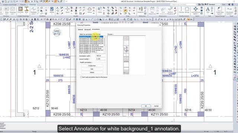
Task: Click the annotation preview image
Action: [126, 55]
